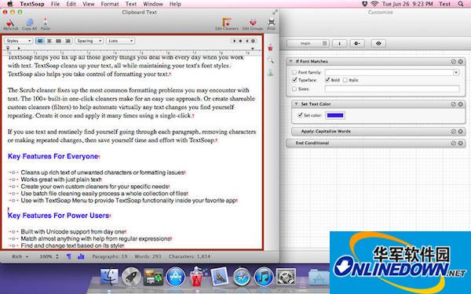Set paragraph alignment to left
This screenshot has width=471, height=294.
pos(40,41)
